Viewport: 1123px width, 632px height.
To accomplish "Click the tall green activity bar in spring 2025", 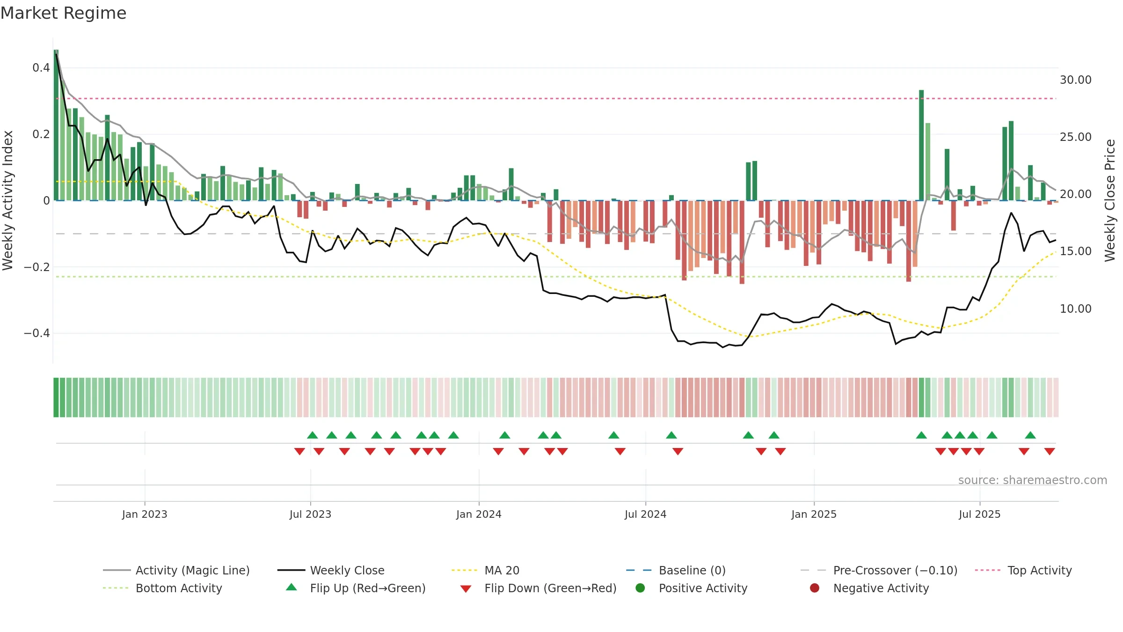I will point(921,145).
